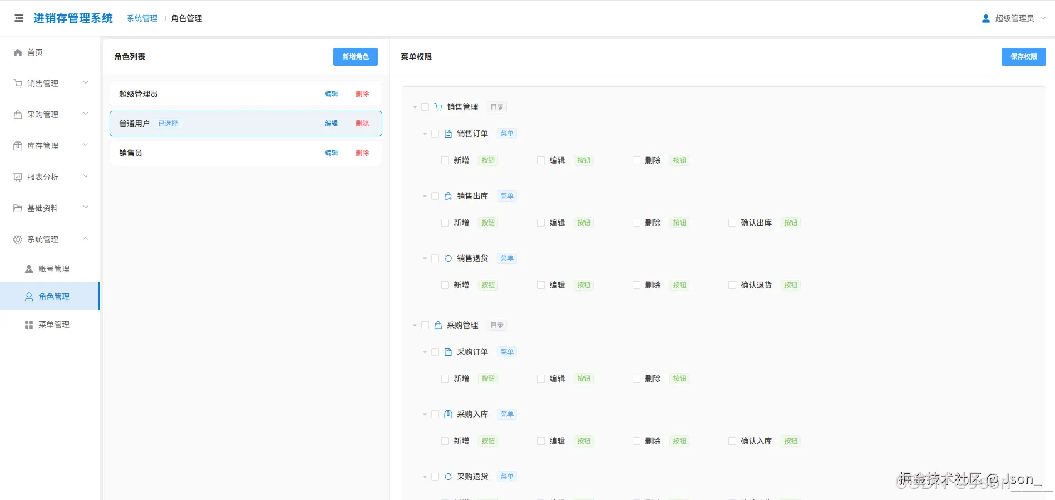Viewport: 1055px width, 500px height.
Task: Check the 采购管理 directory checkbox
Action: click(x=425, y=325)
